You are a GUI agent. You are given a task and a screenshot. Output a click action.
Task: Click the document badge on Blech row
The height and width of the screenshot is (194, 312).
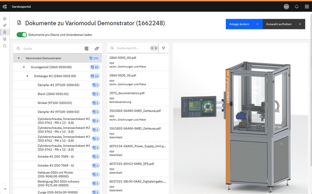[x=95, y=94]
